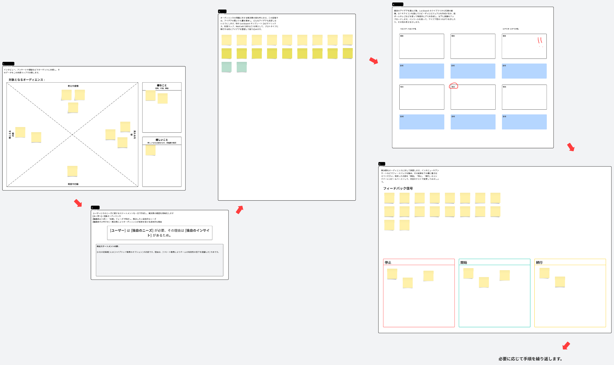614x365 pixels.
Task: Select red arrow between frames 3 and 4
Action: 374,61
